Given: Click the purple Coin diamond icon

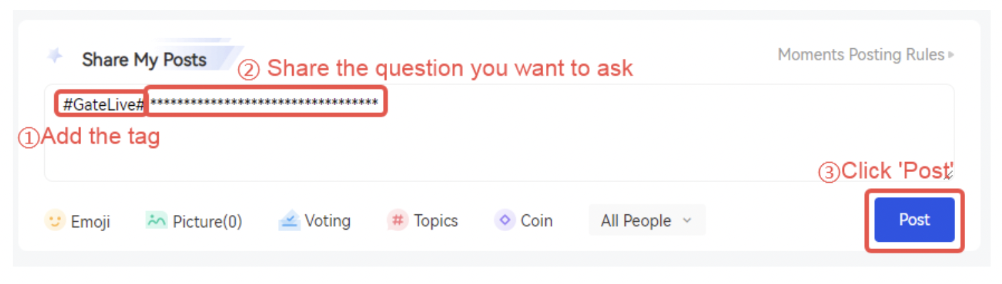Looking at the screenshot, I should [505, 220].
